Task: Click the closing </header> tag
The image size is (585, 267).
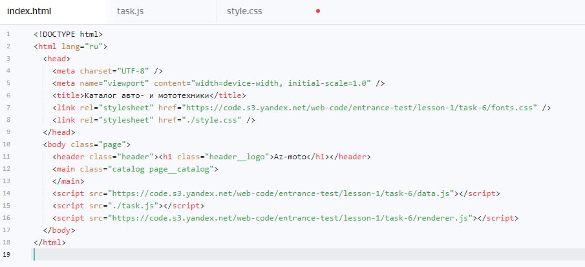Action: (350, 157)
